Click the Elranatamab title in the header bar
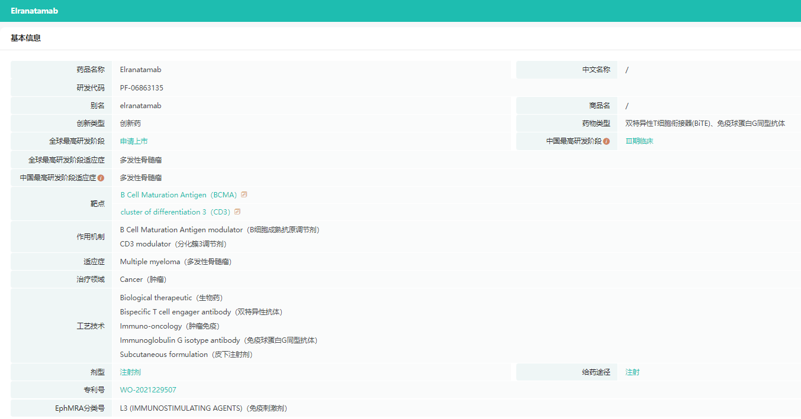The image size is (801, 419). [x=34, y=11]
